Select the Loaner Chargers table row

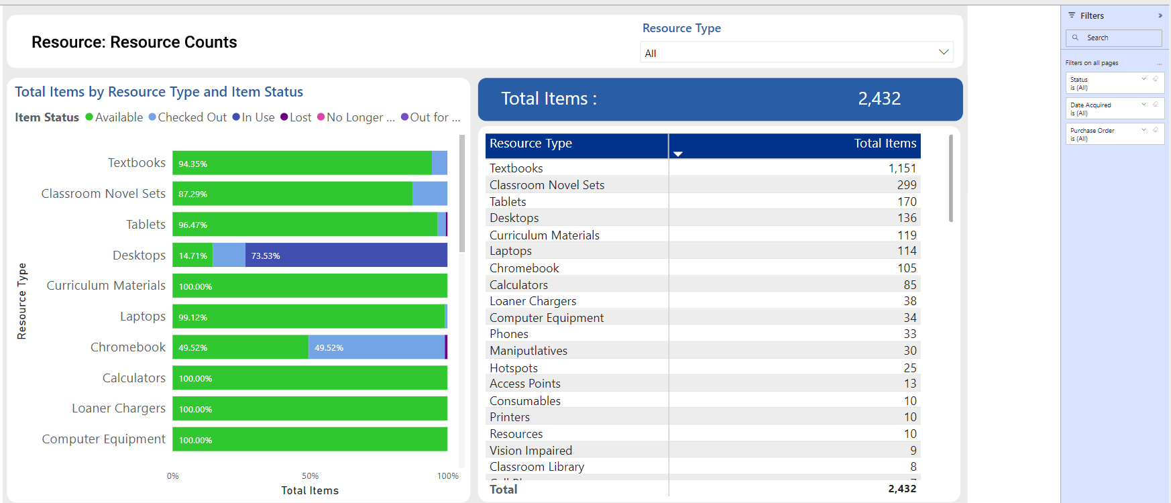[703, 301]
